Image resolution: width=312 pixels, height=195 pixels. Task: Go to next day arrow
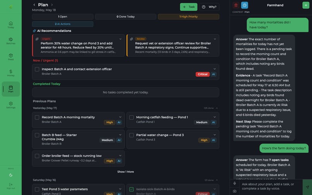pos(52,5)
